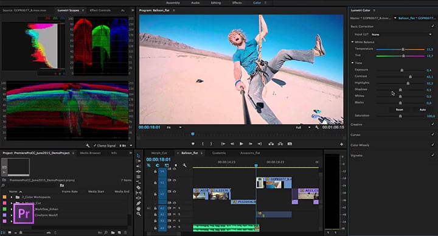The height and width of the screenshot is (236, 438).
Task: Toggle the Vignette section checkbox
Action: pos(433,155)
